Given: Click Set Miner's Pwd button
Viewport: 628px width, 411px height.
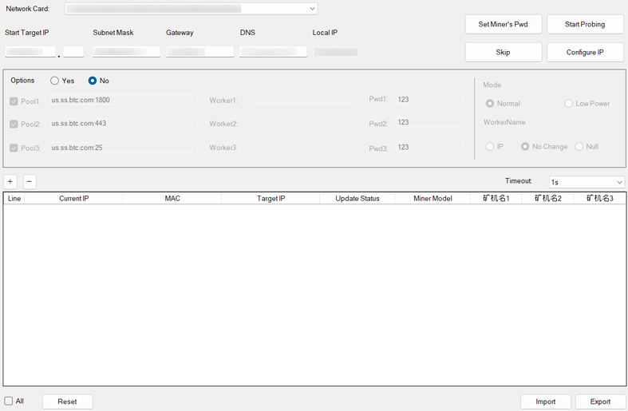Looking at the screenshot, I should tap(504, 25).
